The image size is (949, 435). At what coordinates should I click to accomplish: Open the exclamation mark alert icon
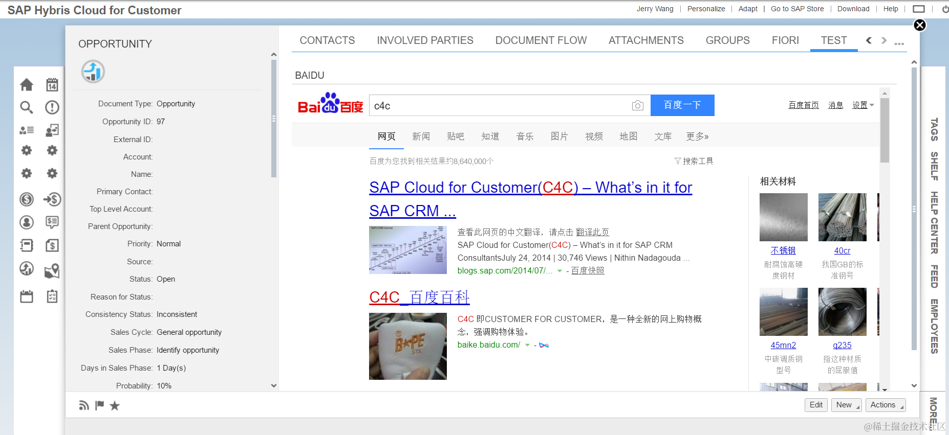point(52,107)
